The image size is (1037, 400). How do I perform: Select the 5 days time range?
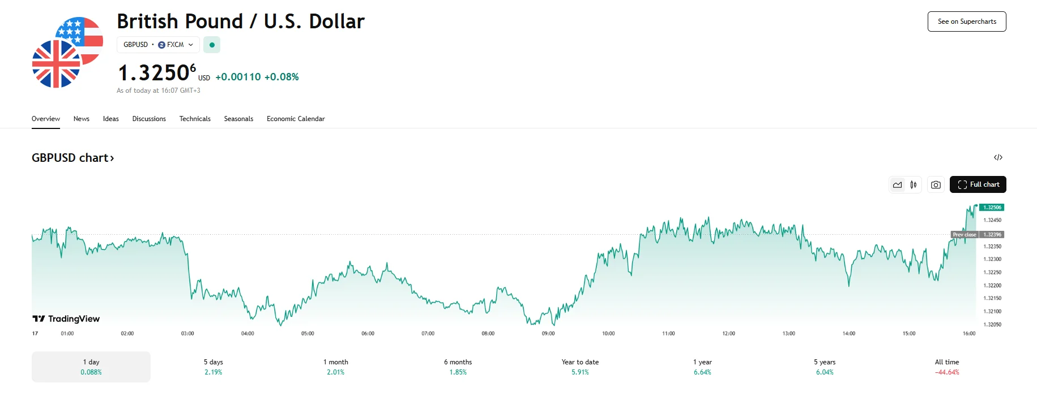click(214, 367)
